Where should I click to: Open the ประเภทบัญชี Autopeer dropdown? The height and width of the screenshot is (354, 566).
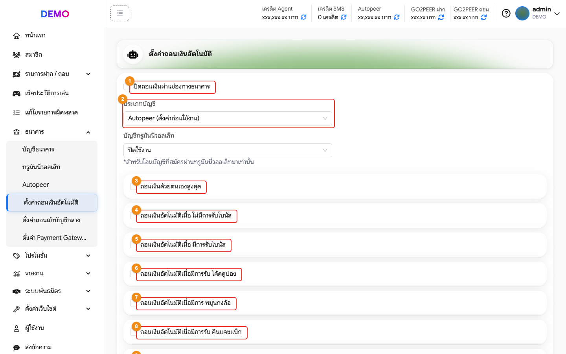point(228,118)
